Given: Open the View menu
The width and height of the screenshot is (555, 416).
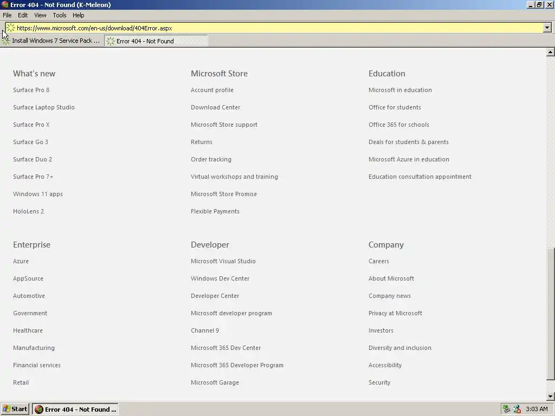Looking at the screenshot, I should (40, 15).
